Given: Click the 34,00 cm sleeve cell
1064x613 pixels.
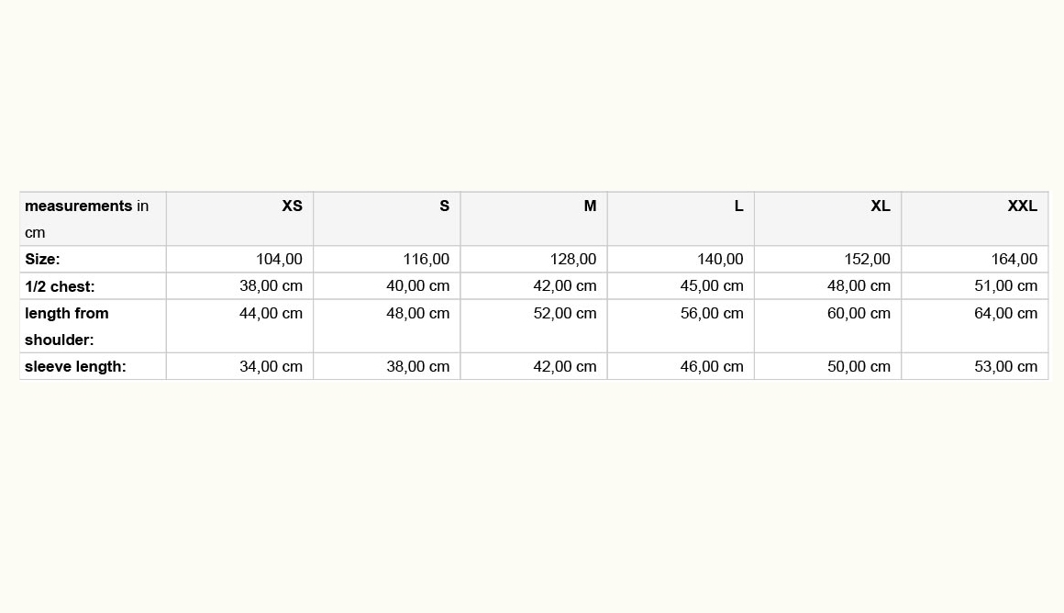Looking at the screenshot, I should [239, 366].
